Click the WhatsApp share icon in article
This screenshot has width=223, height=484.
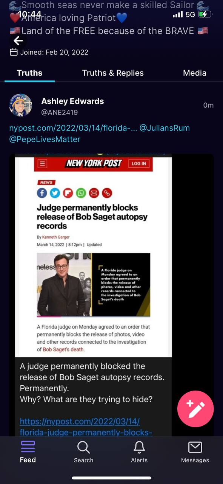(x=81, y=193)
